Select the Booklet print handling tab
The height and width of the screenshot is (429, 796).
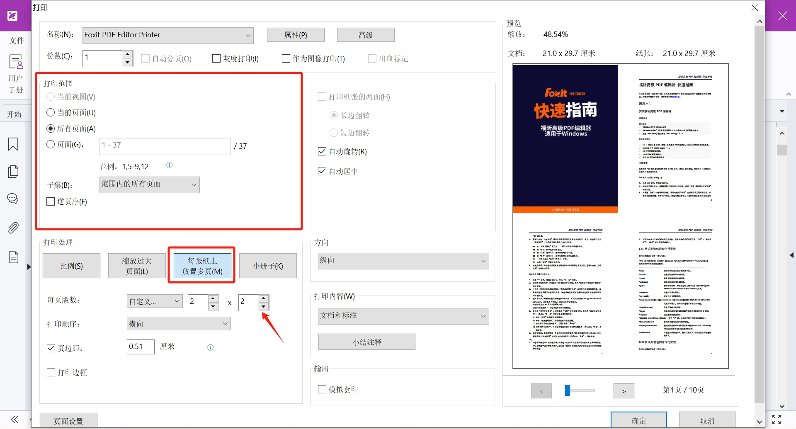(268, 266)
